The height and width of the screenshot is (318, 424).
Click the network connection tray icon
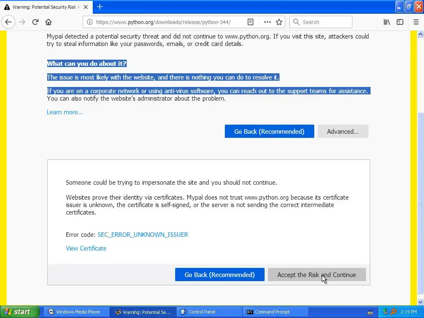pos(385,312)
